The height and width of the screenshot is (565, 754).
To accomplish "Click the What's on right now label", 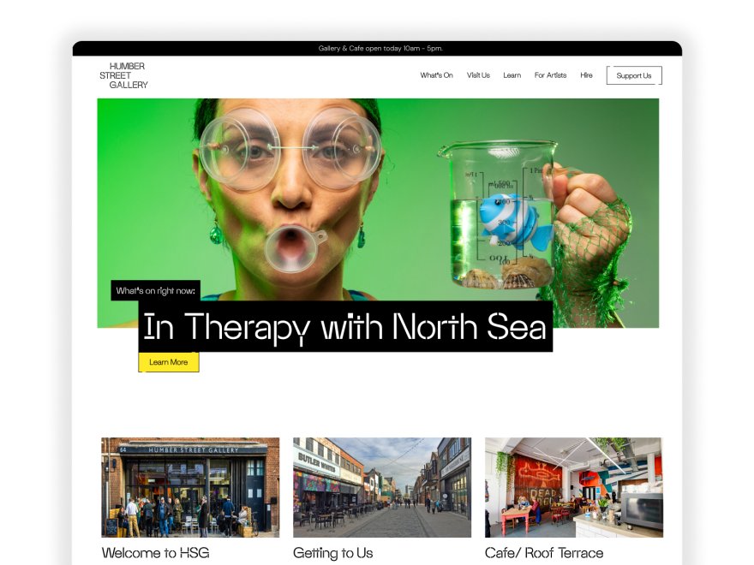I will pyautogui.click(x=155, y=291).
